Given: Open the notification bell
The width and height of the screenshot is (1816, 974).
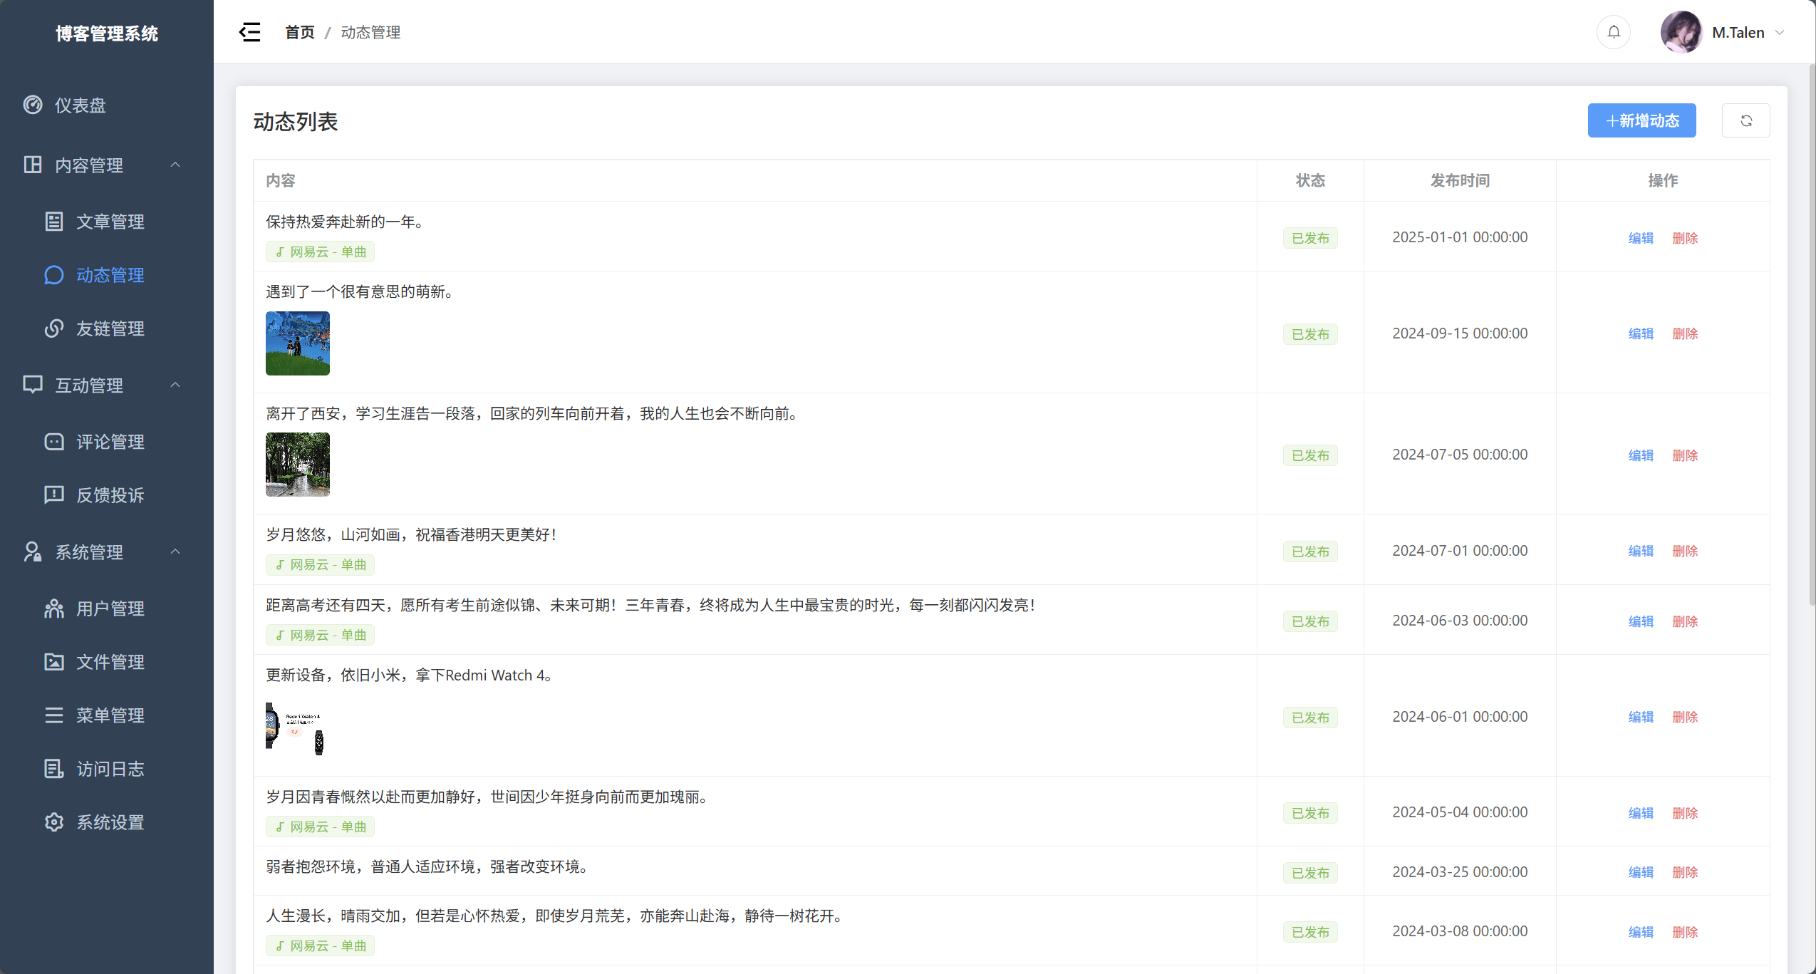Looking at the screenshot, I should pyautogui.click(x=1614, y=32).
